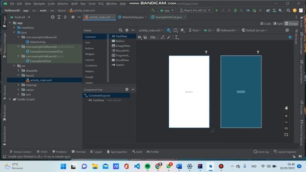This screenshot has width=306, height=172.
Task: Toggle night mode icon in design toolbar
Action: click(x=183, y=30)
